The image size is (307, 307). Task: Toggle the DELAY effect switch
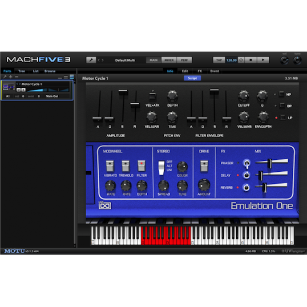coord(247,175)
